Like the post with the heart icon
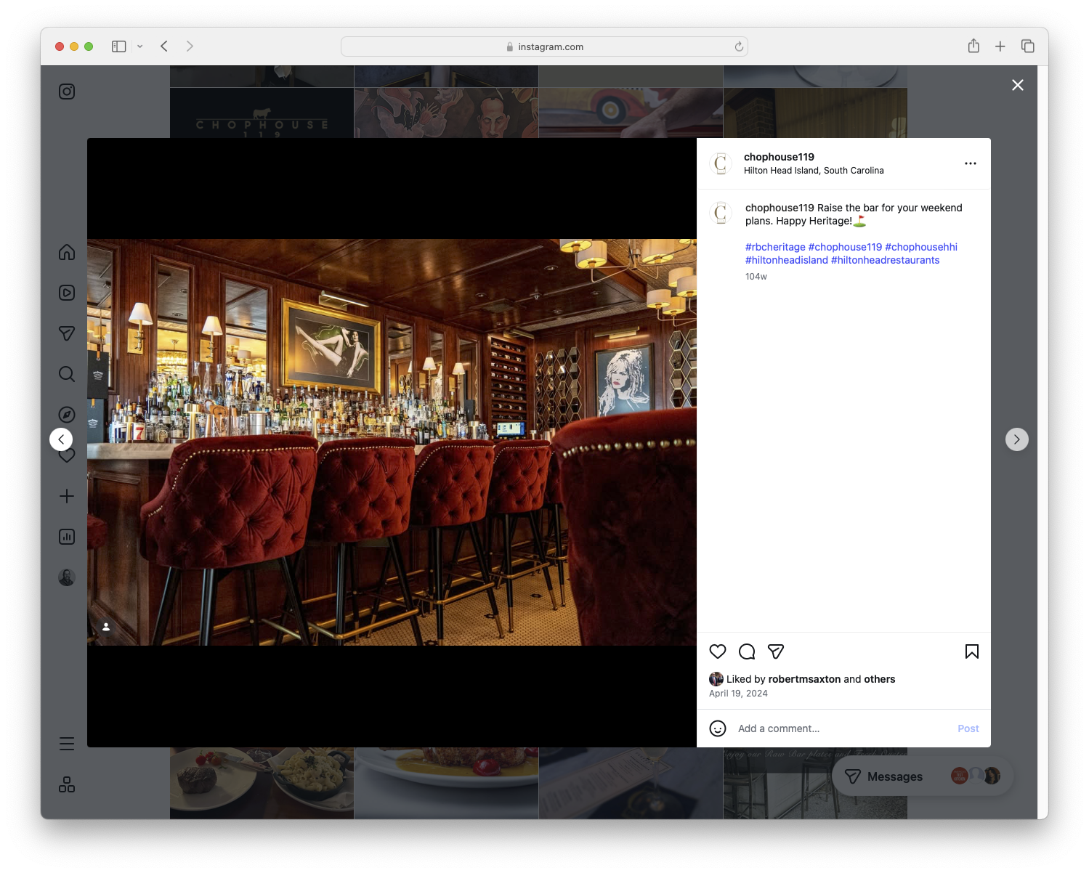The height and width of the screenshot is (873, 1089). point(718,651)
